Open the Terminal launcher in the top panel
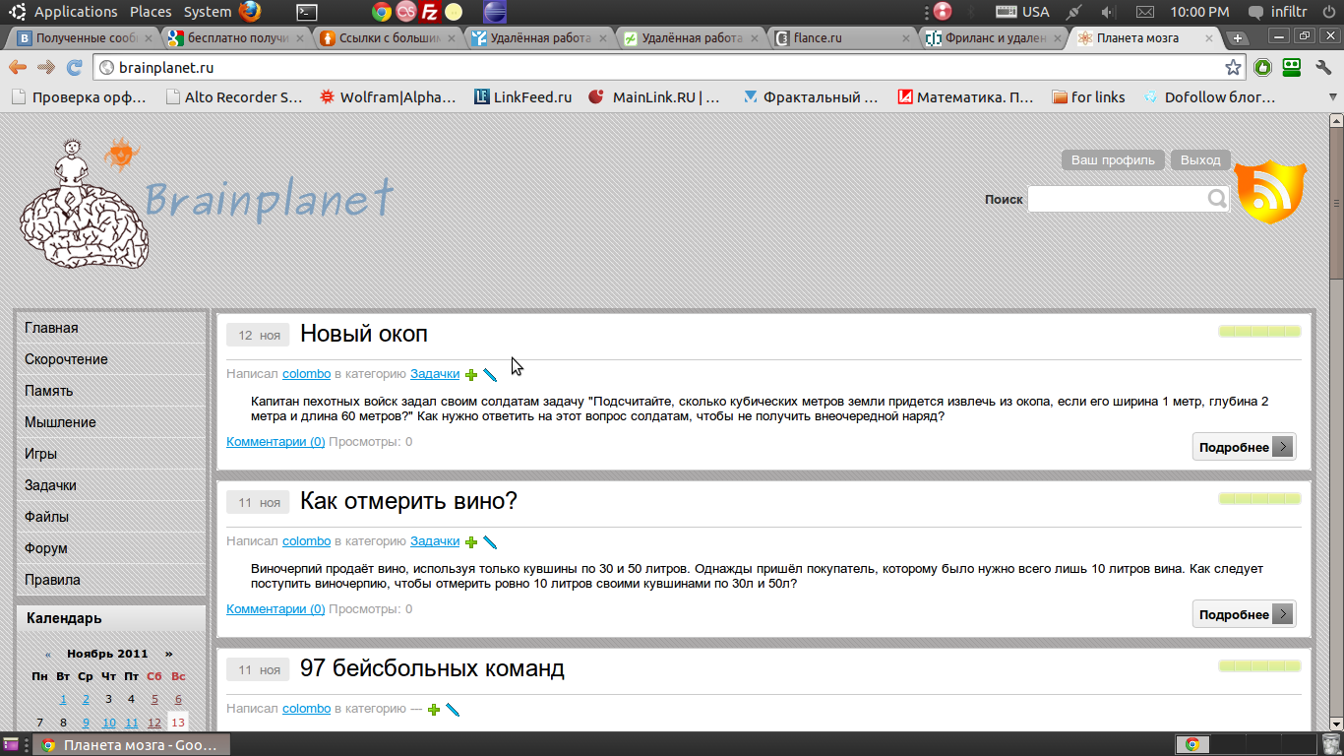 (x=307, y=12)
